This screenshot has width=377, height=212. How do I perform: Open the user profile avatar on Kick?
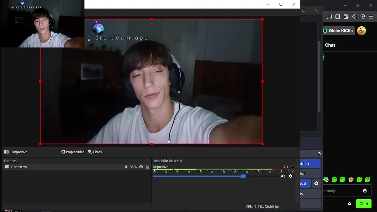361,31
